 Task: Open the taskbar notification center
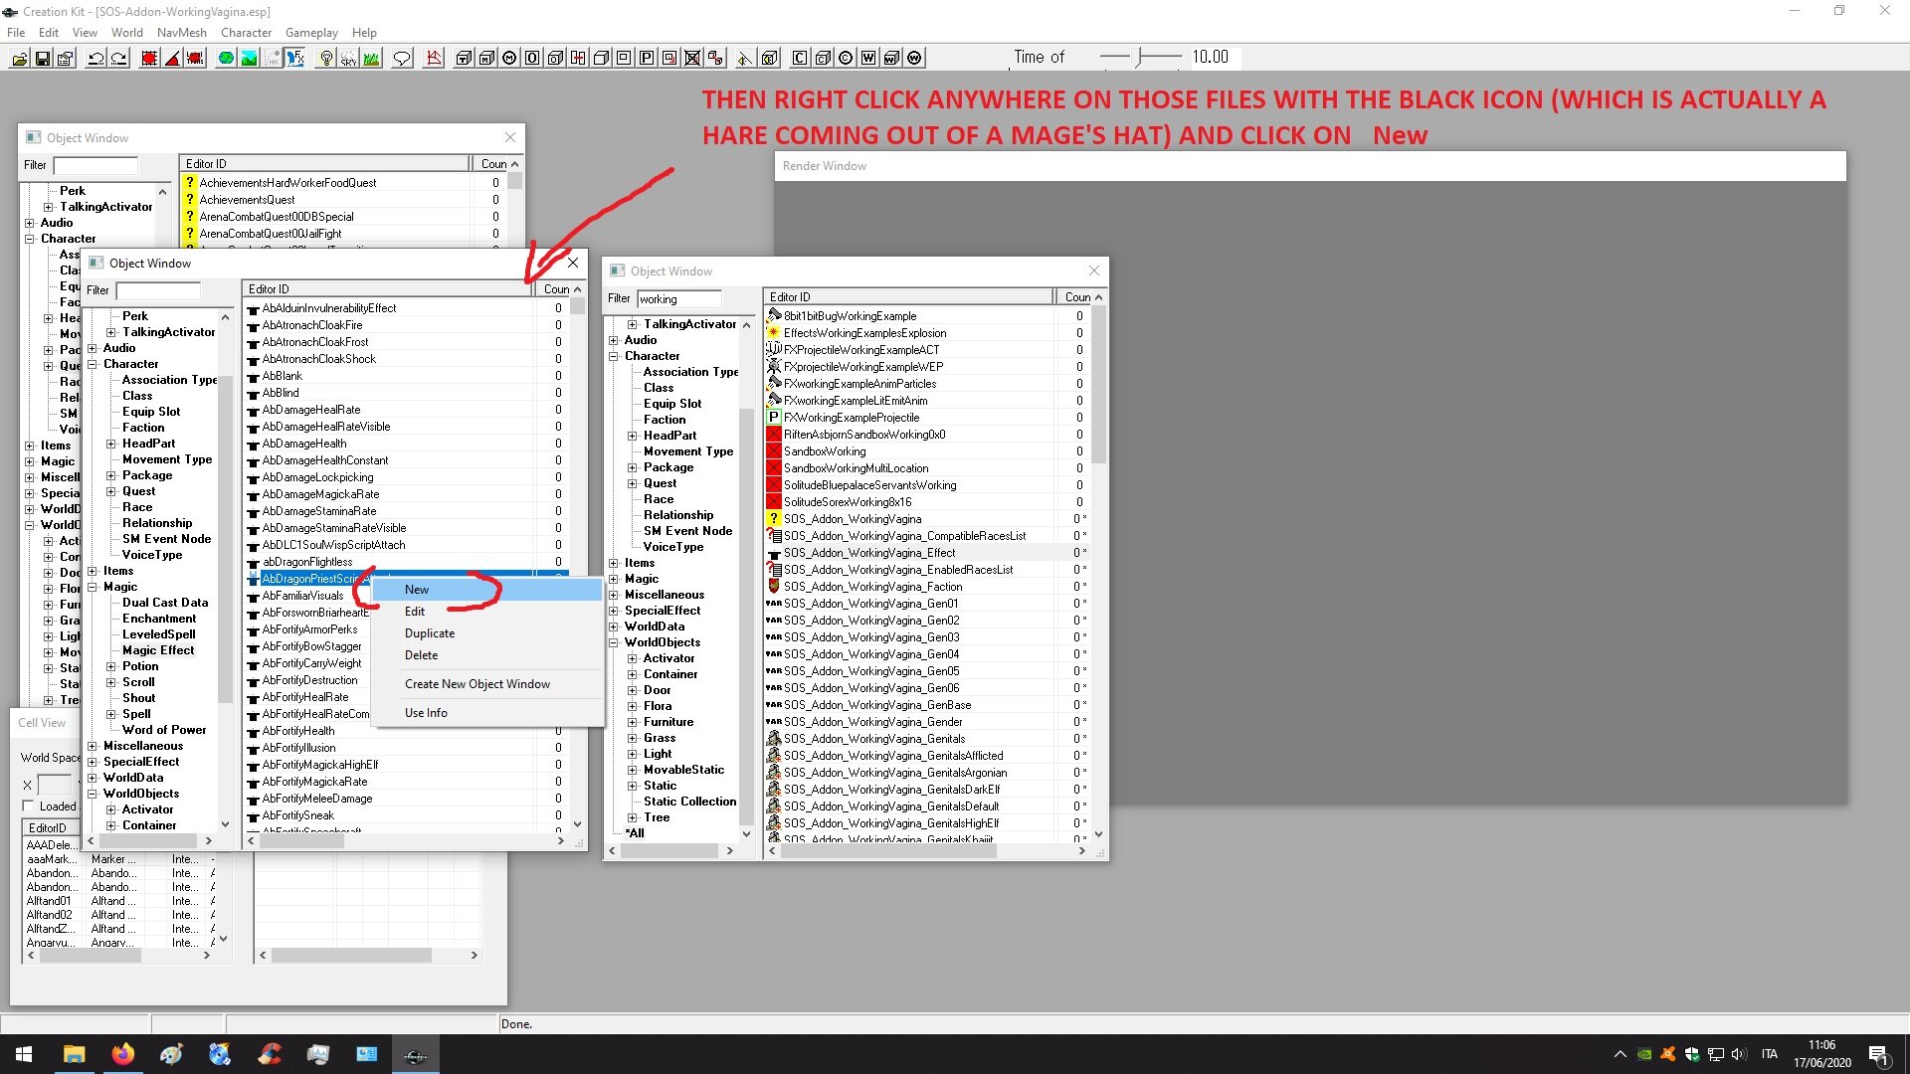[x=1878, y=1054]
